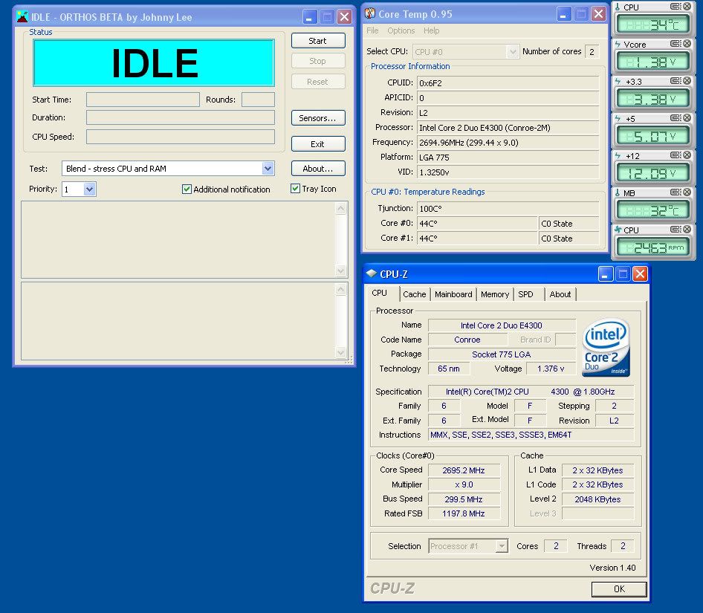Click the Instructions list in CPU-Z
This screenshot has width=703, height=613.
tap(531, 435)
